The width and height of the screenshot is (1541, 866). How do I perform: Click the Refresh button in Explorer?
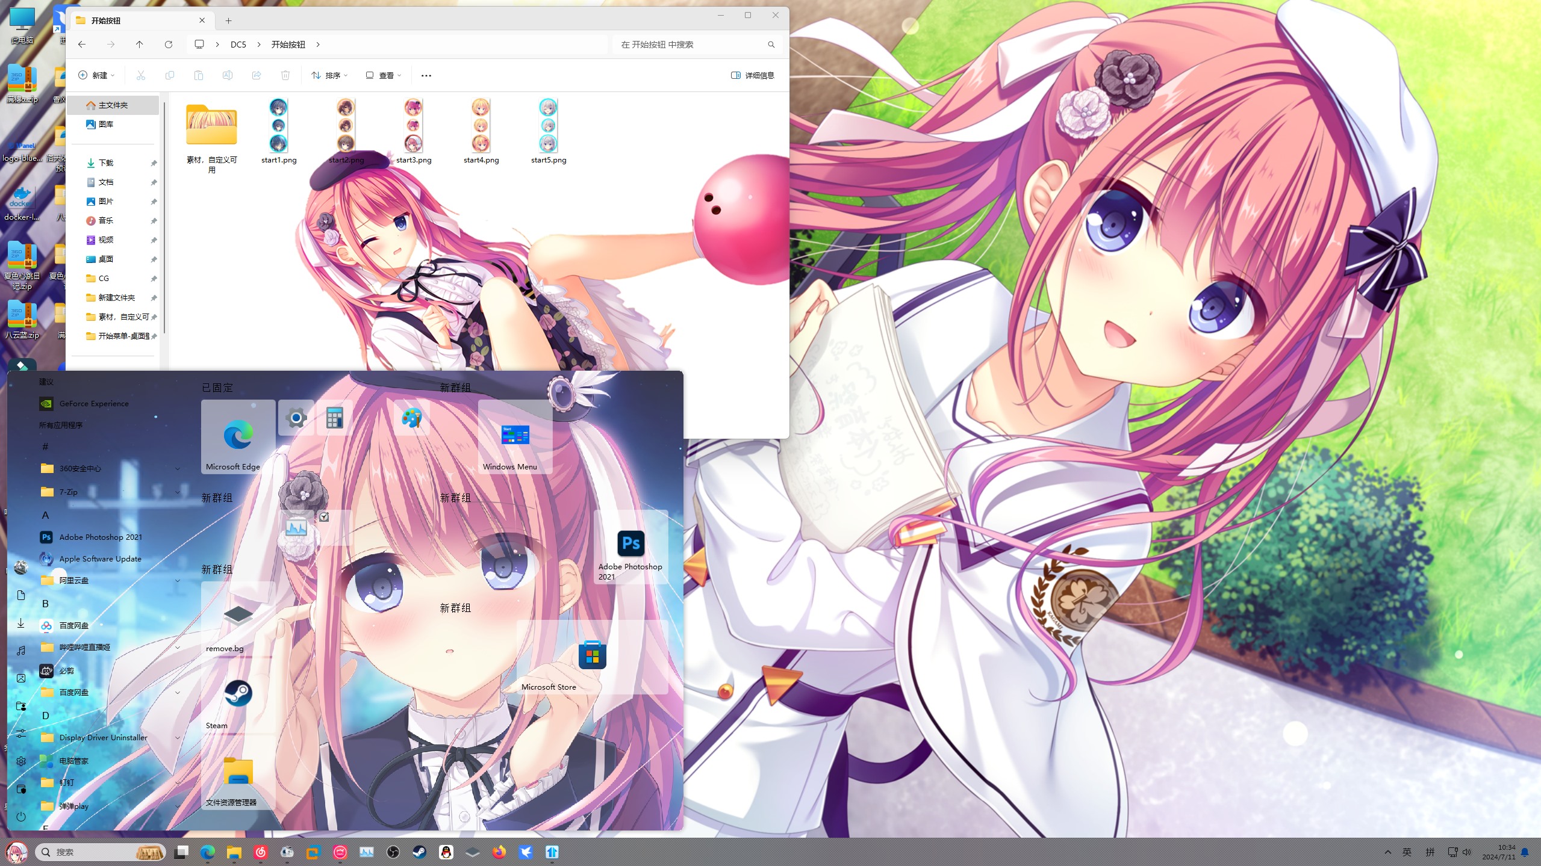point(169,45)
